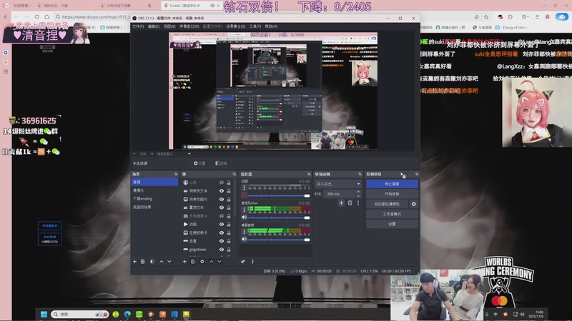Open options dots for 麦克风/Aux mixer channel
This screenshot has width=572, height=321.
point(244,210)
